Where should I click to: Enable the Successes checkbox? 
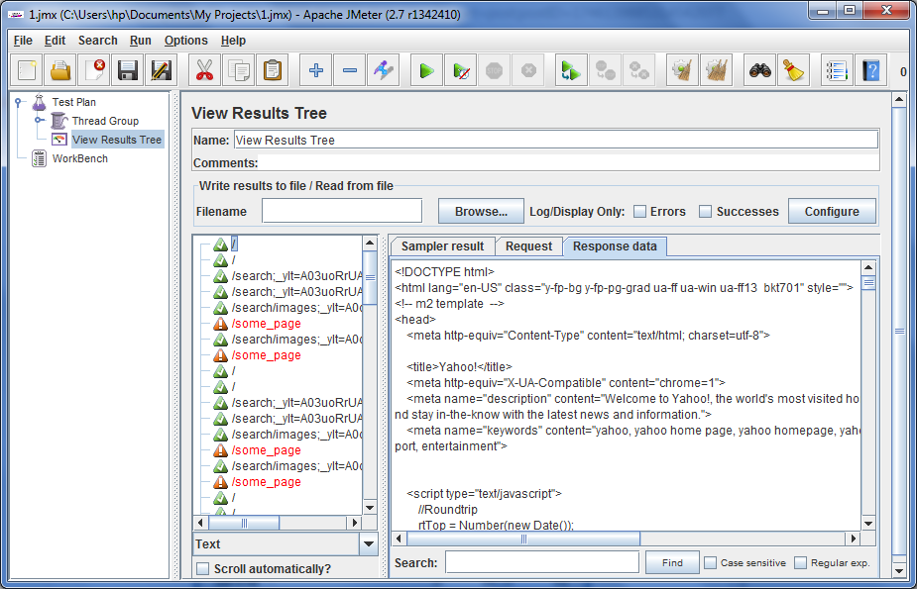coord(706,211)
